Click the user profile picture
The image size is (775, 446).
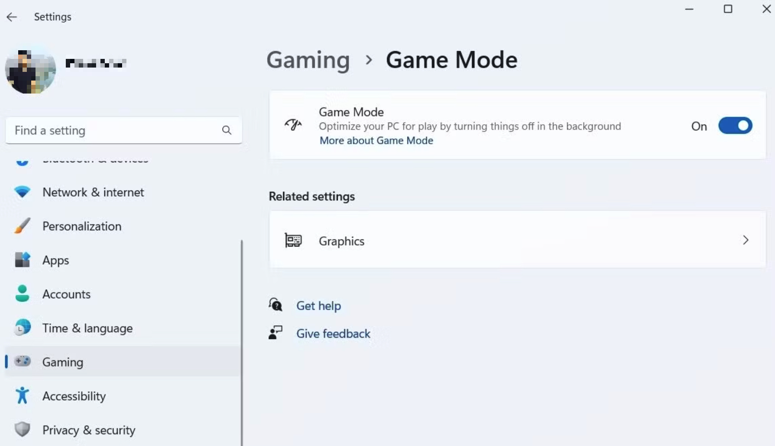coord(30,70)
